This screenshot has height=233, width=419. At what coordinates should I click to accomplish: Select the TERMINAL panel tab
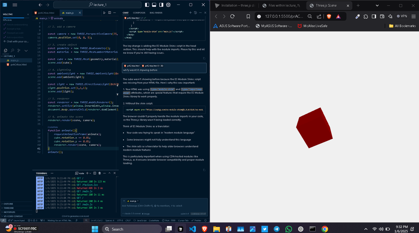(x=42, y=173)
